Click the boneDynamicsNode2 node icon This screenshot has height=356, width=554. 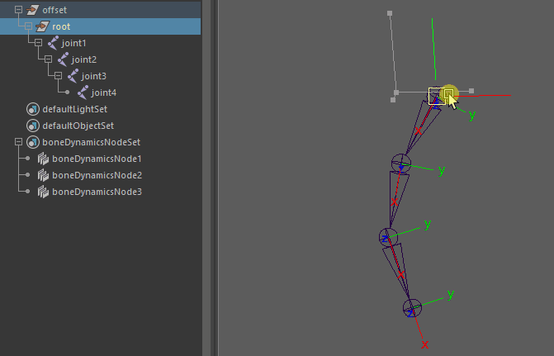click(x=43, y=175)
